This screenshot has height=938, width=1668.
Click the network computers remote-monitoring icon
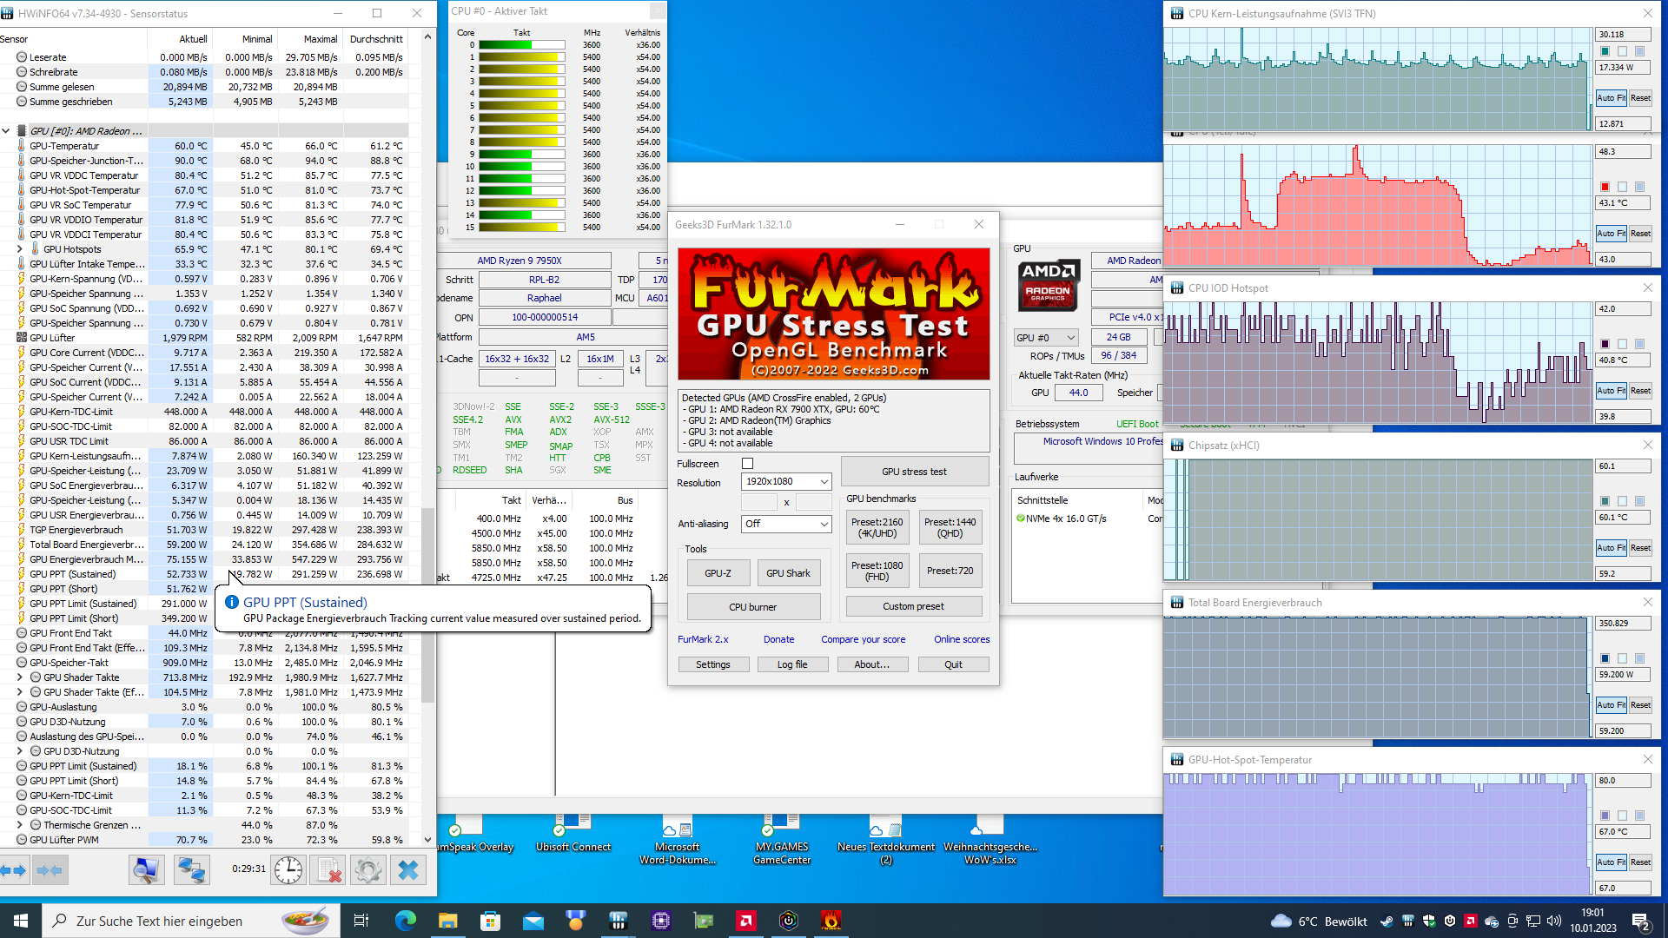[191, 869]
